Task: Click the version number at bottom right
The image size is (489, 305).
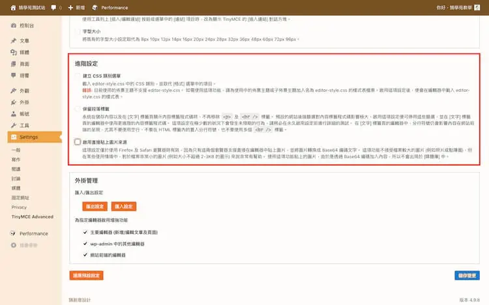Action: 469,300
